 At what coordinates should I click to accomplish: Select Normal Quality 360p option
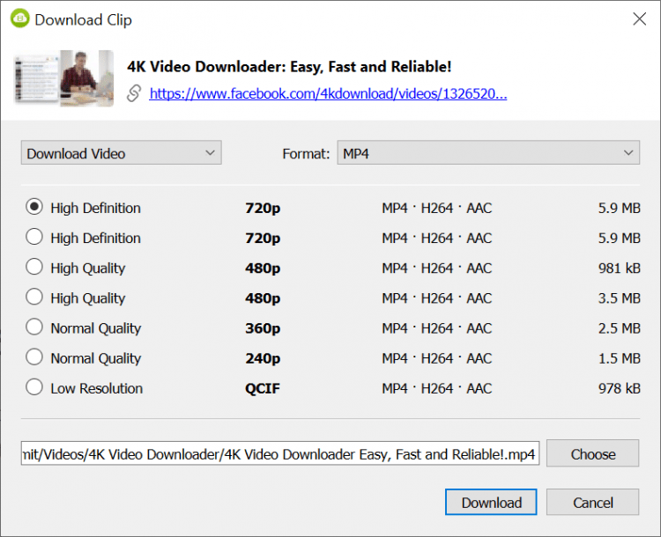(34, 327)
